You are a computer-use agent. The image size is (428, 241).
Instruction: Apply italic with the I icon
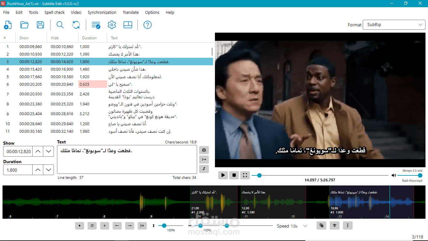click(x=204, y=169)
